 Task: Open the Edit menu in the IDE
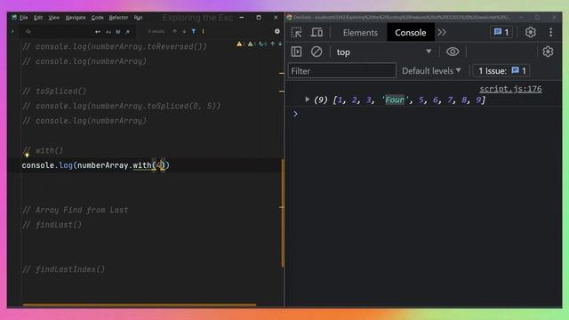(38, 18)
